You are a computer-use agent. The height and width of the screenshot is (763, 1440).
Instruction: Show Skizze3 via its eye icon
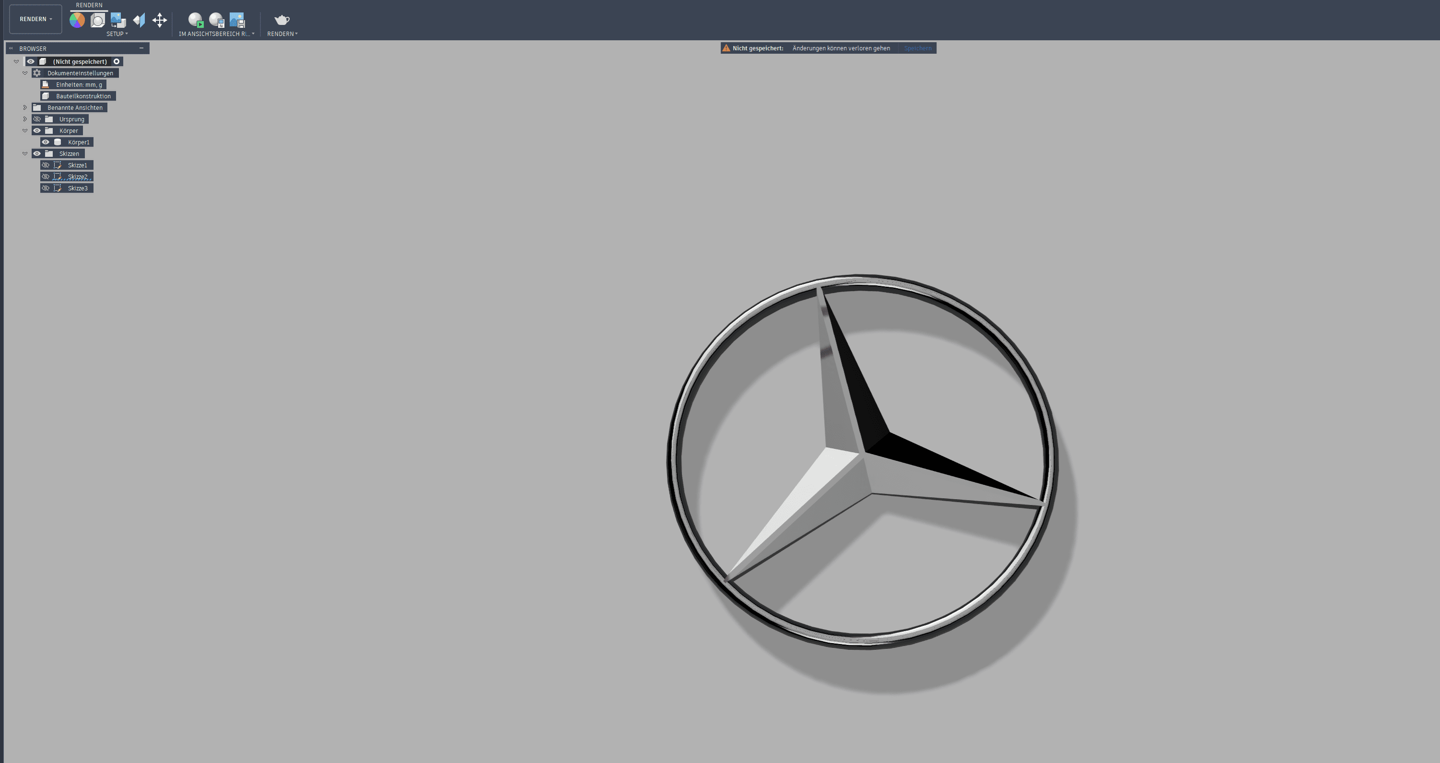coord(46,188)
